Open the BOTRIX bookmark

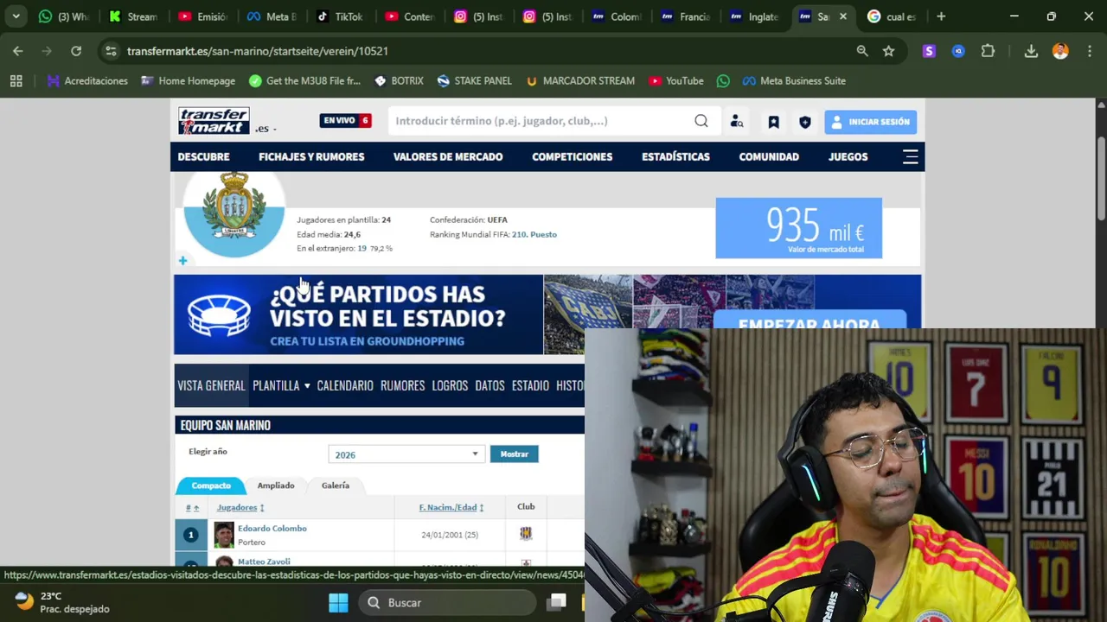click(399, 80)
